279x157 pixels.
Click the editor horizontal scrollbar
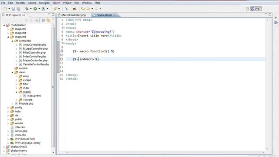pos(165,152)
